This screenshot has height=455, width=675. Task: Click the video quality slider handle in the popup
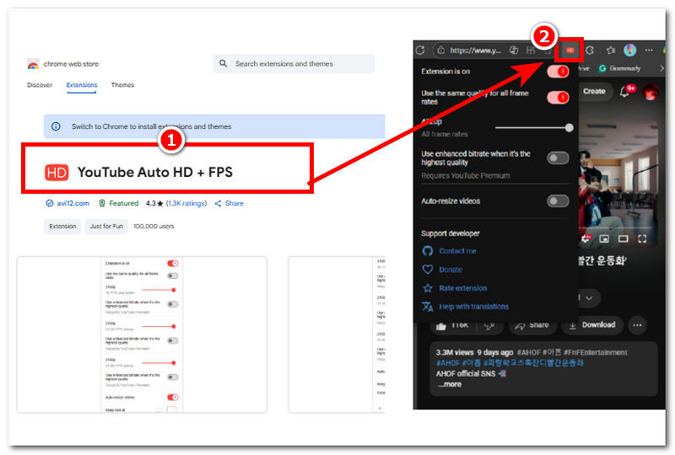tap(569, 128)
